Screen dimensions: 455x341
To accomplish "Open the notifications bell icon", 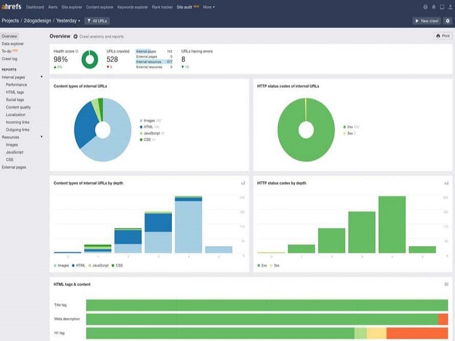I will 433,7.
